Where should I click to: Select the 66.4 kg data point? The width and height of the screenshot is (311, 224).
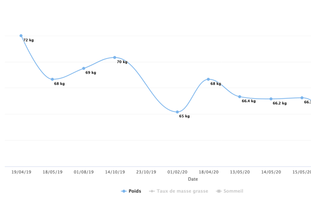coord(239,97)
